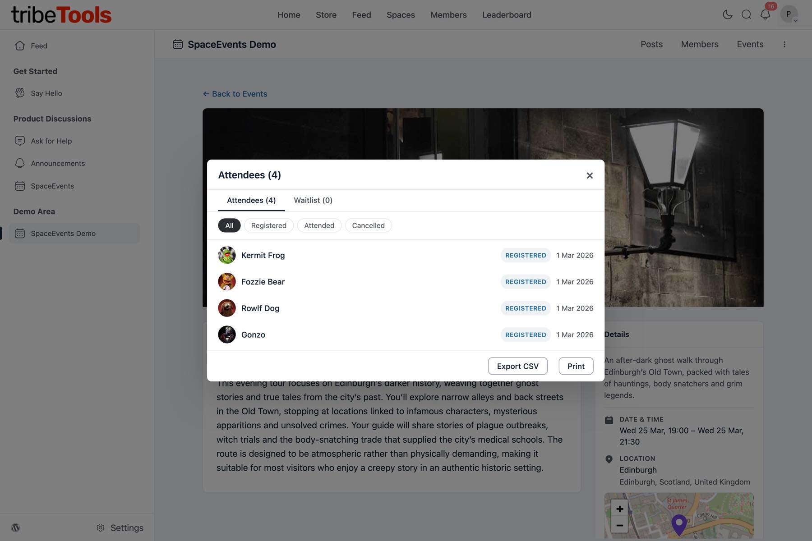Filter attendees by Attended
This screenshot has width=812, height=541.
319,225
